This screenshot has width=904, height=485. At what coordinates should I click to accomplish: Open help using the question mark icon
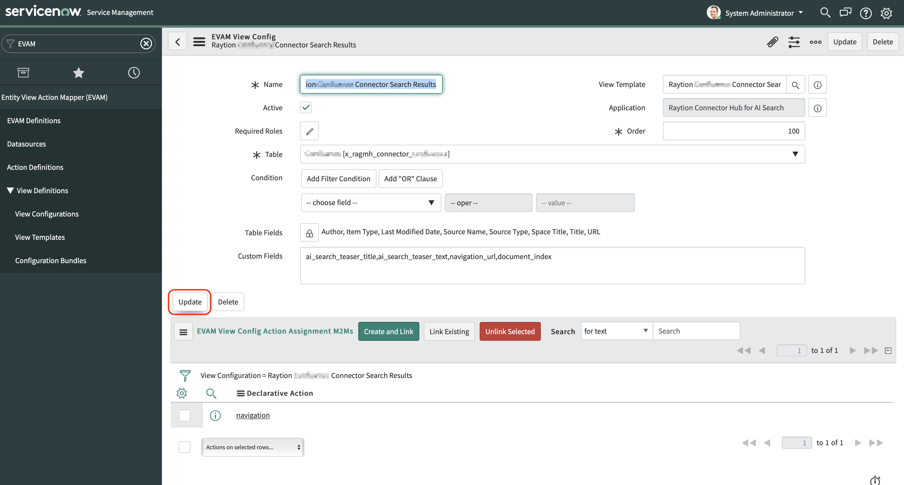click(x=866, y=13)
